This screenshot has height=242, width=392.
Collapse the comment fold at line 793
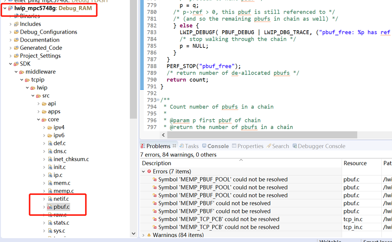tap(158, 100)
